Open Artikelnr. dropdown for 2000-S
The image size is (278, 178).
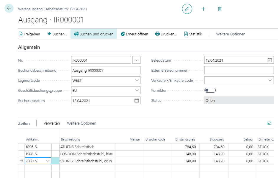48,161
